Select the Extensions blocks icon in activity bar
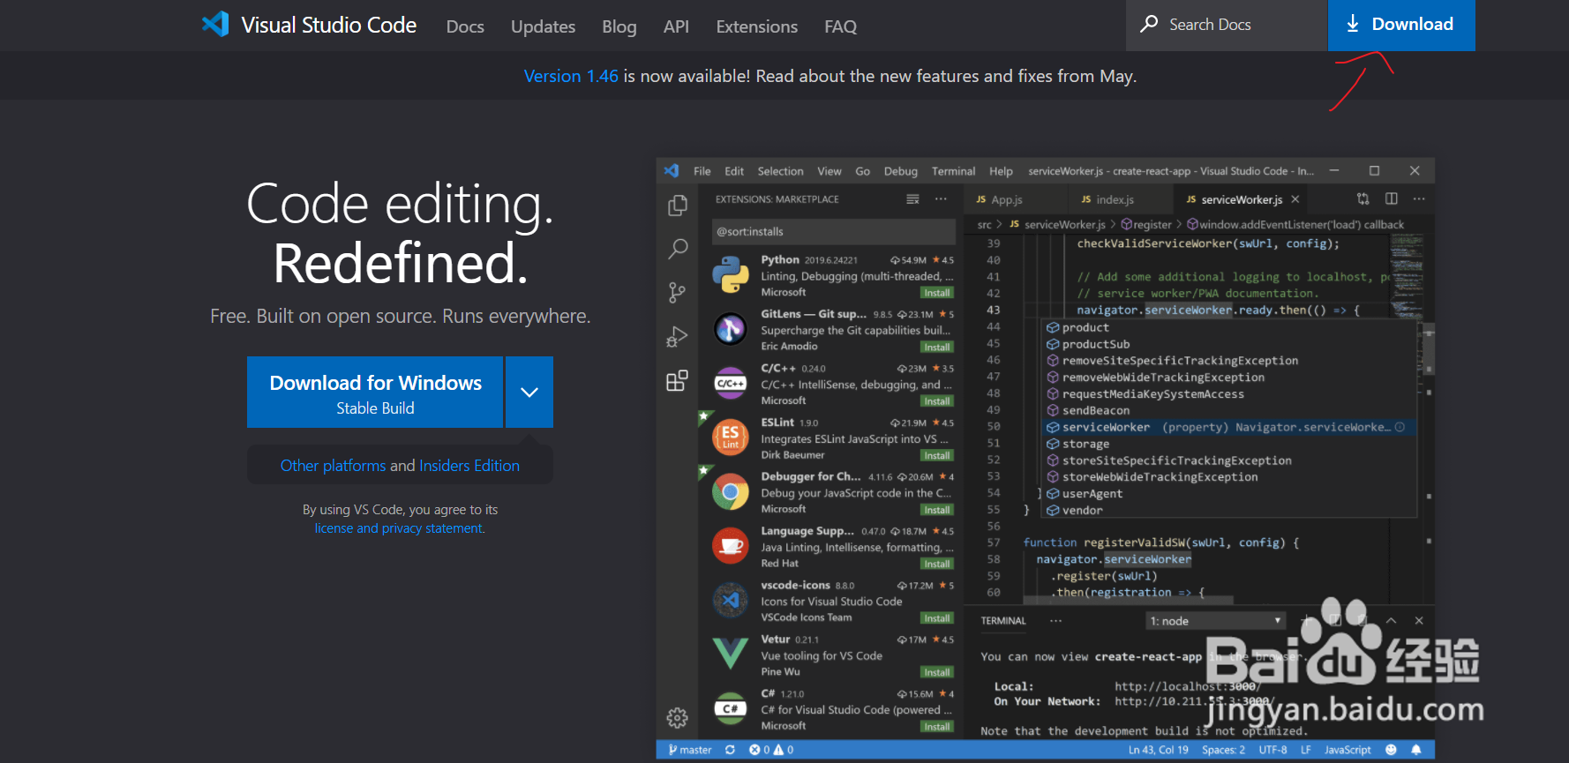This screenshot has height=763, width=1569. (x=678, y=381)
